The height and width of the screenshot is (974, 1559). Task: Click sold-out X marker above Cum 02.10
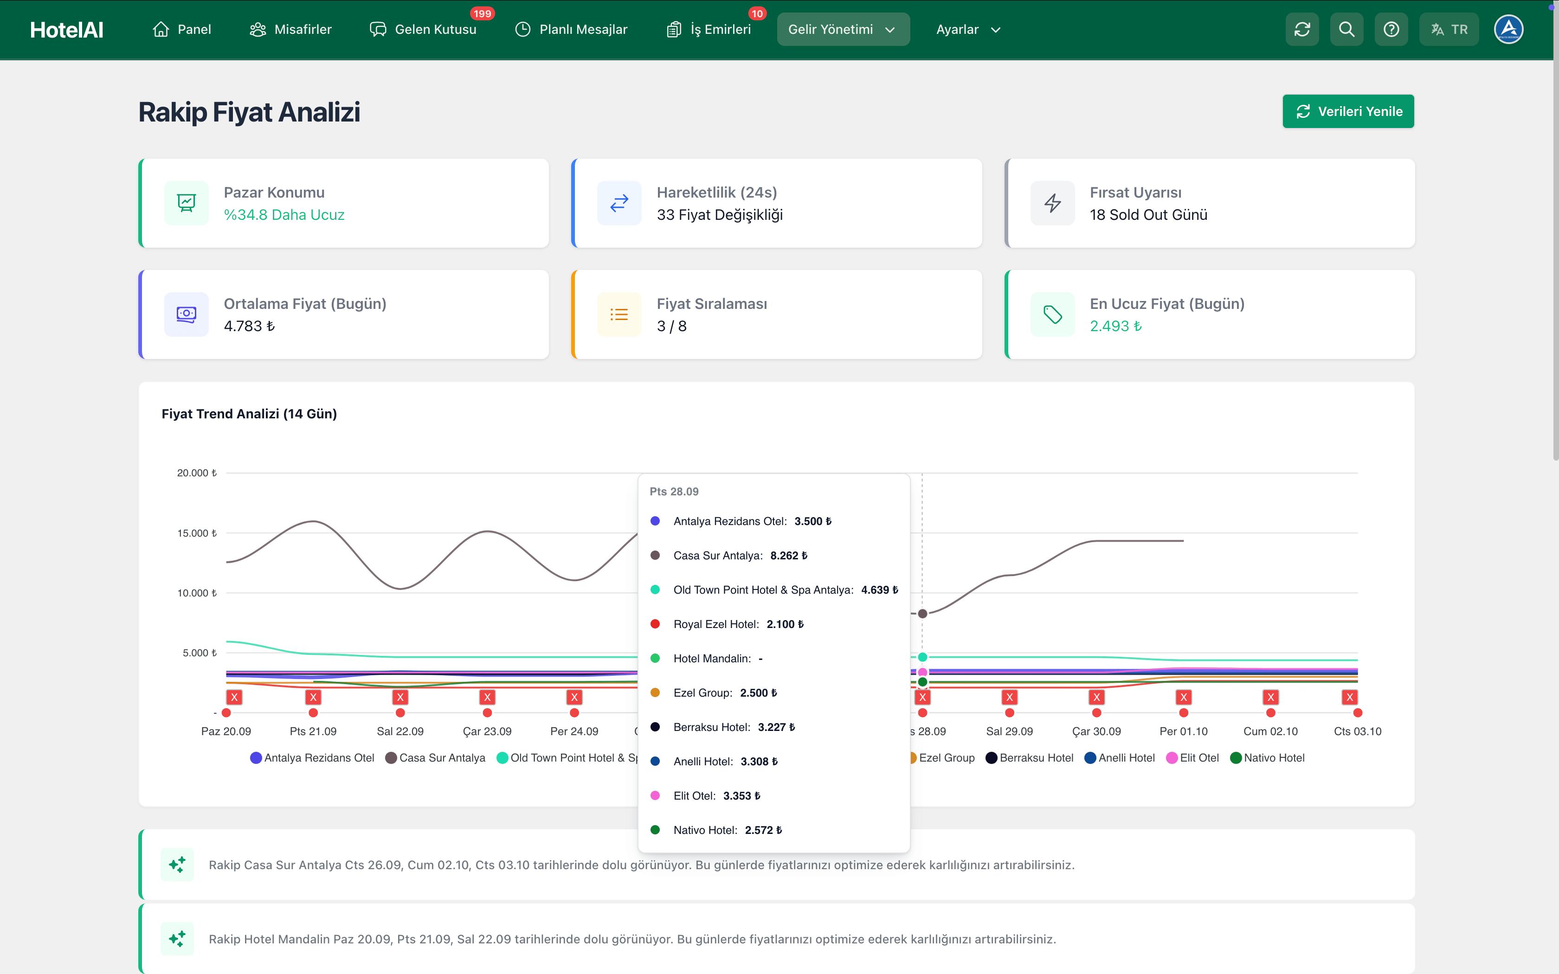coord(1270,697)
